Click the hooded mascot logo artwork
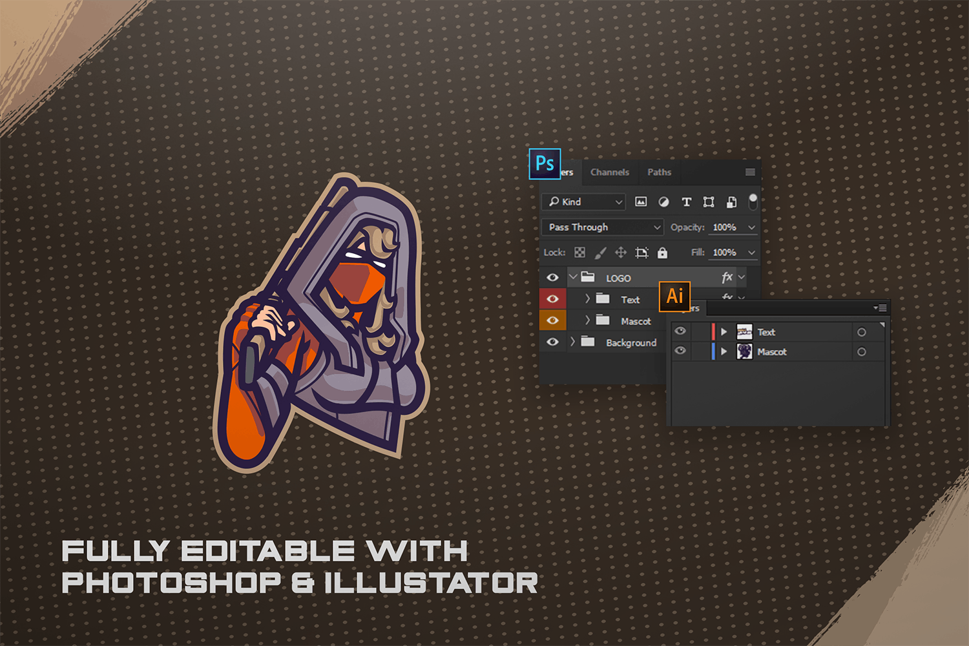This screenshot has width=969, height=646. point(321,323)
